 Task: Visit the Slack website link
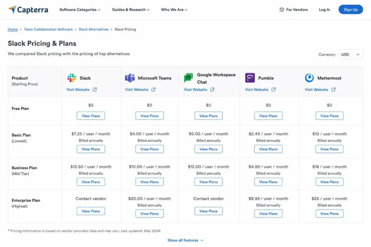(78, 89)
